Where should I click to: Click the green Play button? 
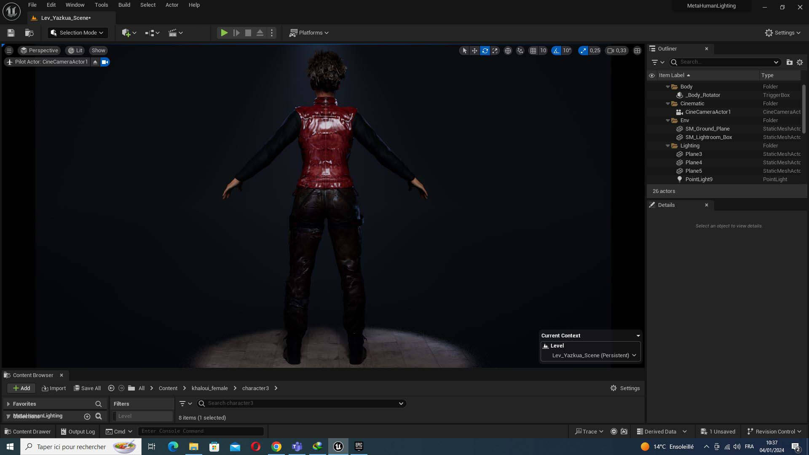(224, 33)
